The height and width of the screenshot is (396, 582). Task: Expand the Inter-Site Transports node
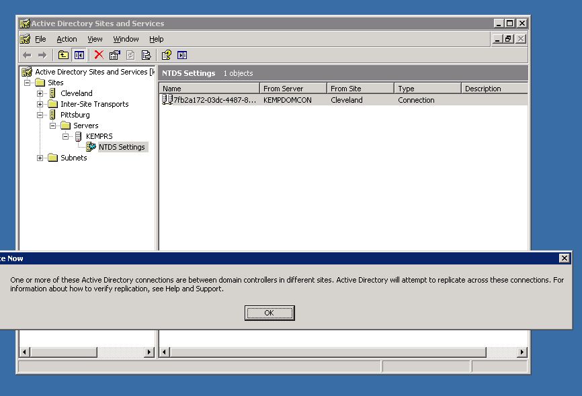pos(40,104)
